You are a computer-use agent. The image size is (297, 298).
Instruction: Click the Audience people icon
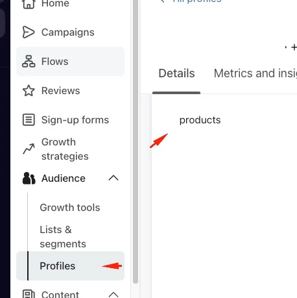(29, 179)
